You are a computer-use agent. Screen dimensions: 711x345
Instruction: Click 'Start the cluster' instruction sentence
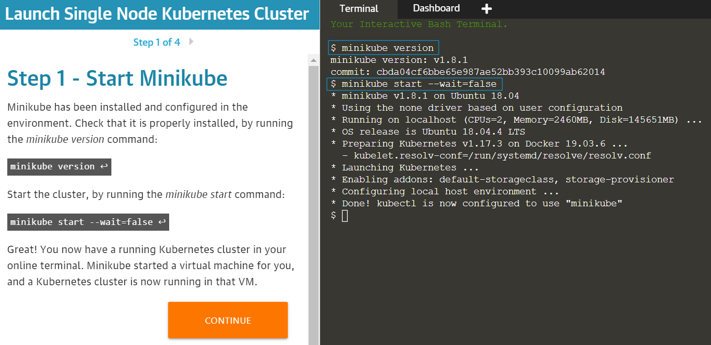tap(146, 195)
